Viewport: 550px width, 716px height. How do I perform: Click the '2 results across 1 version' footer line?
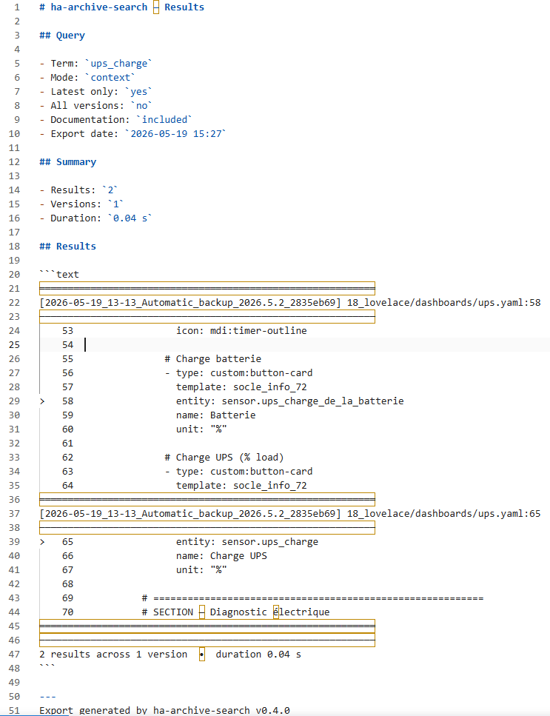pos(170,655)
